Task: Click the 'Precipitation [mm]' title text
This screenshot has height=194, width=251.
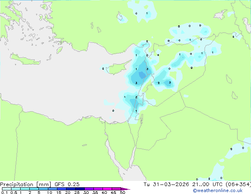Action: pos(25,184)
